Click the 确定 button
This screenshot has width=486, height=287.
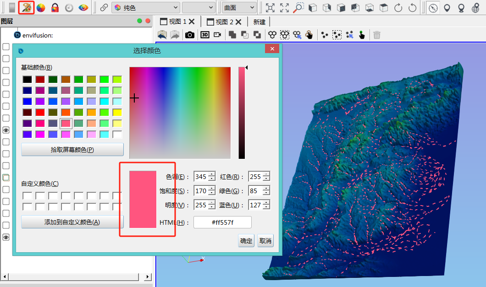(246, 241)
